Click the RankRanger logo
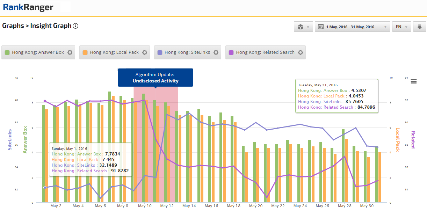 28,7
